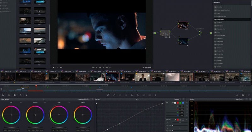Click the viewer picker wand icon
The height and width of the screenshot is (132, 252).
click(53, 68)
